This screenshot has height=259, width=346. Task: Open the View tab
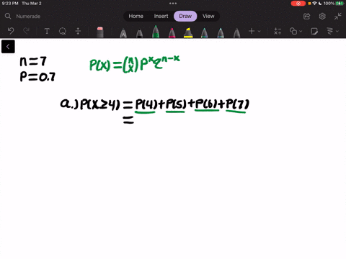point(208,16)
